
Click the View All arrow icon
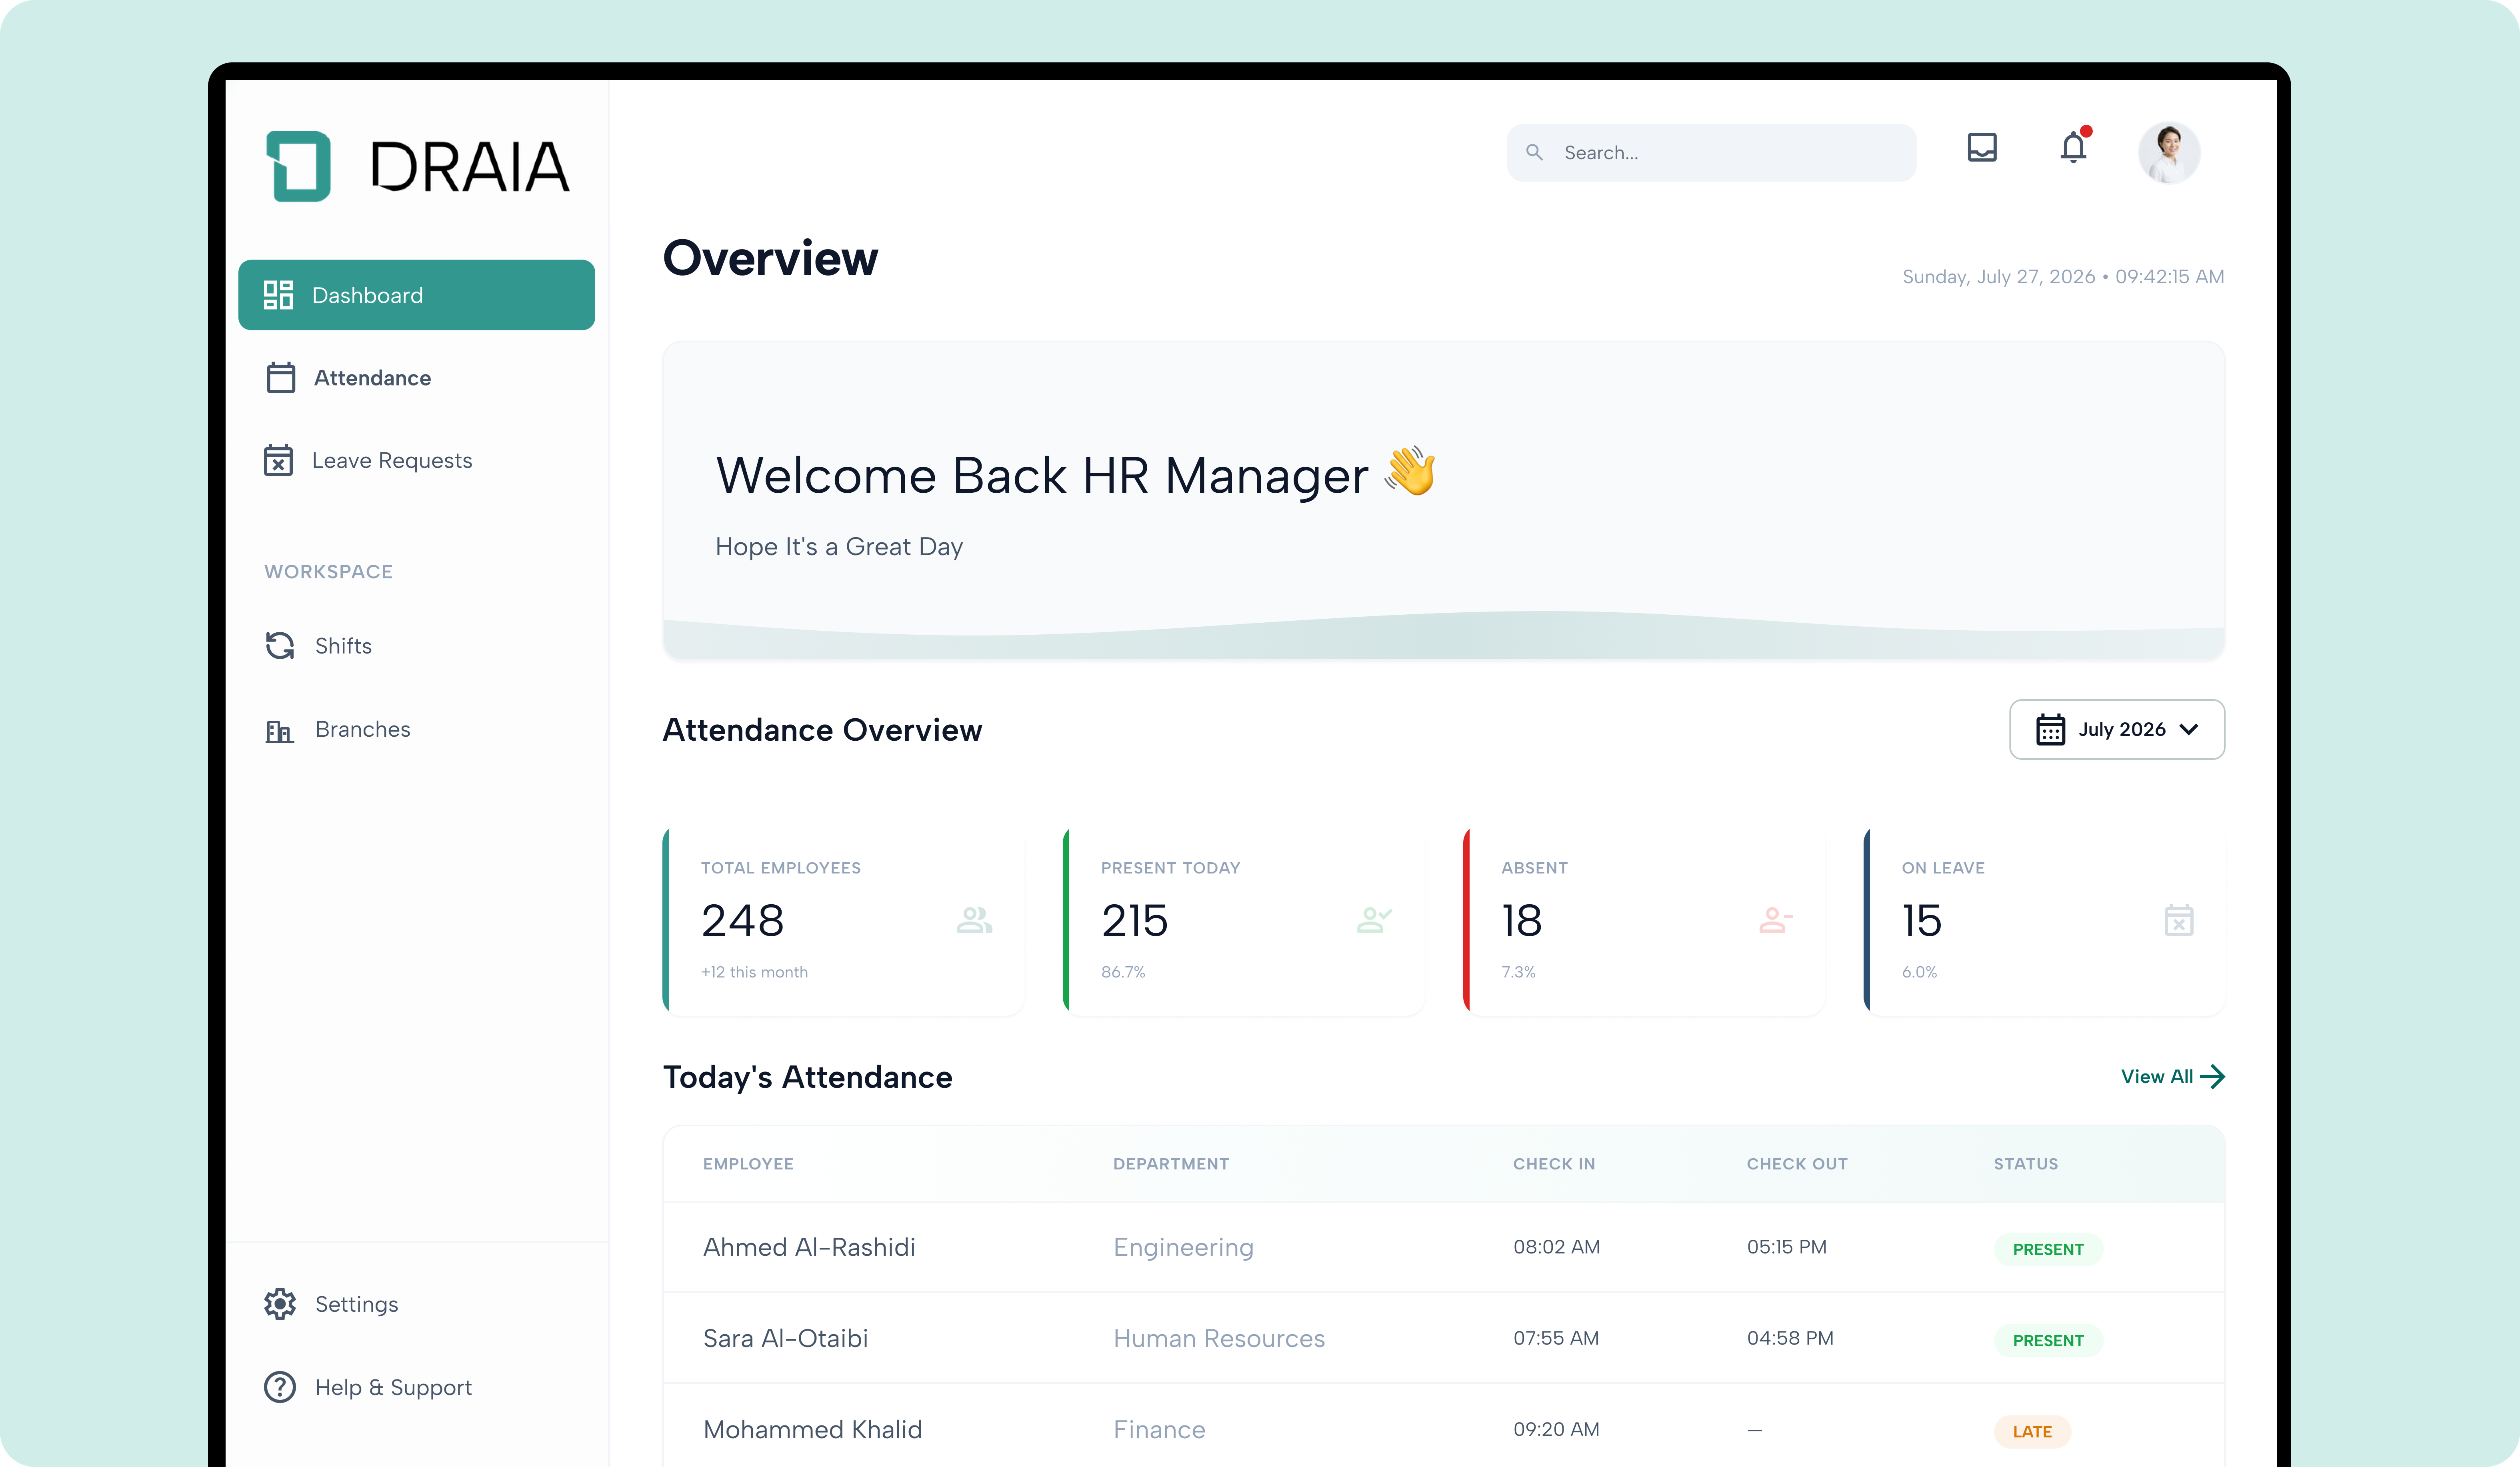click(2213, 1077)
